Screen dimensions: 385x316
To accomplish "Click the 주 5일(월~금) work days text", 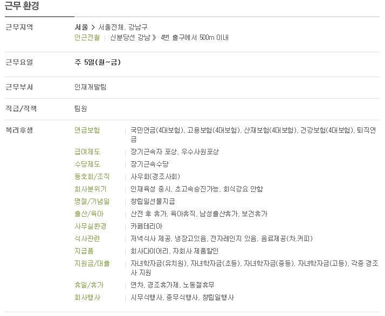I will coord(98,62).
